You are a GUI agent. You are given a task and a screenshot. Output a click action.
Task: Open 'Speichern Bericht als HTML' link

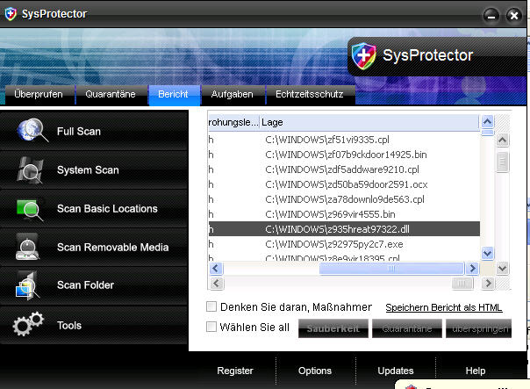click(444, 307)
